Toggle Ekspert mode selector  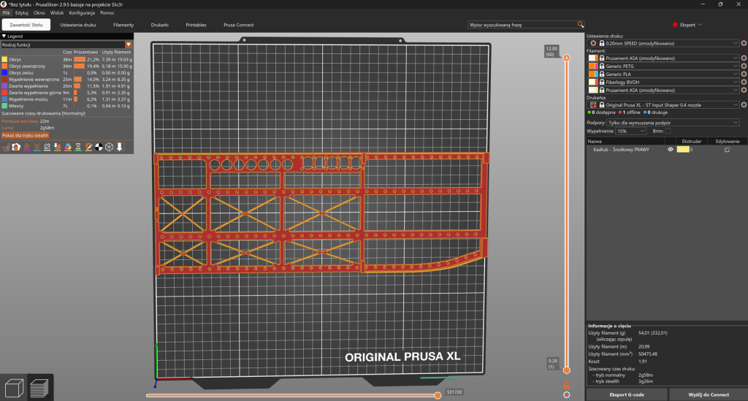[x=687, y=25]
